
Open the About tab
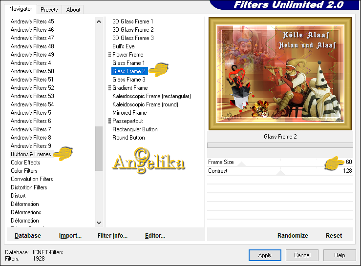tap(73, 10)
